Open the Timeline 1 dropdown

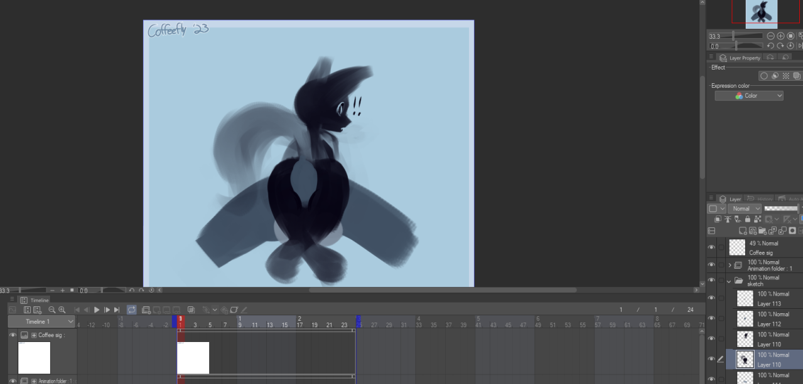(41, 322)
